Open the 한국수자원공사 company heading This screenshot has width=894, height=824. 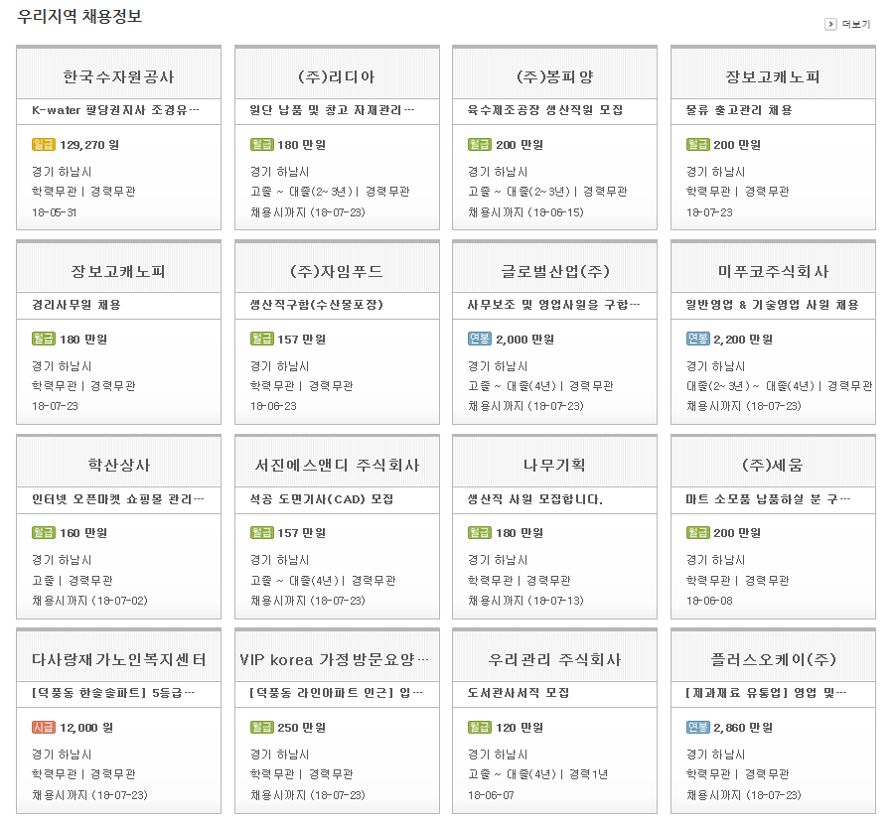click(x=118, y=76)
